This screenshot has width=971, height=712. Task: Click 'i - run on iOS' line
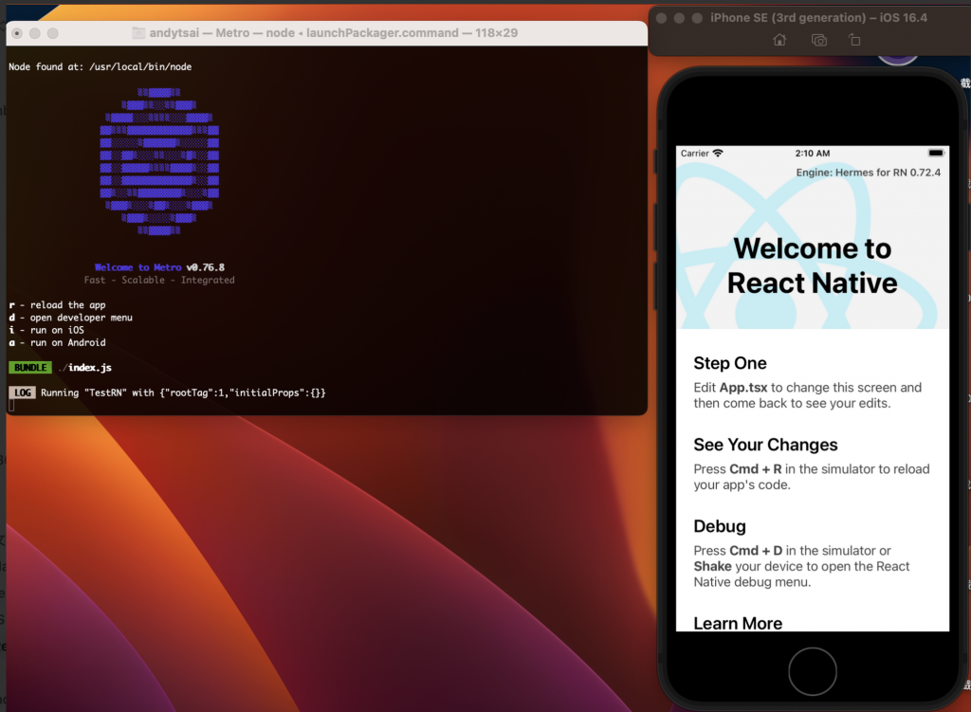click(x=46, y=330)
